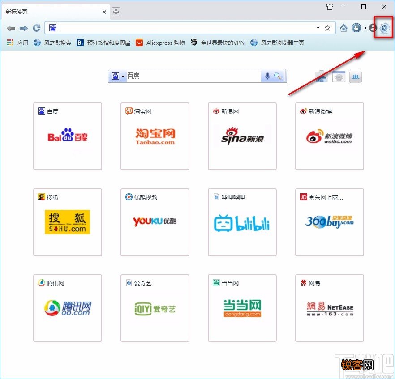
Task: Click the back navigation arrow
Action: pos(11,28)
